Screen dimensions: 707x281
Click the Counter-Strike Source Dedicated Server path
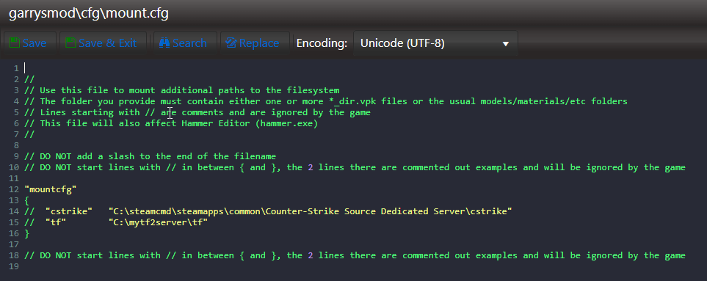click(311, 211)
